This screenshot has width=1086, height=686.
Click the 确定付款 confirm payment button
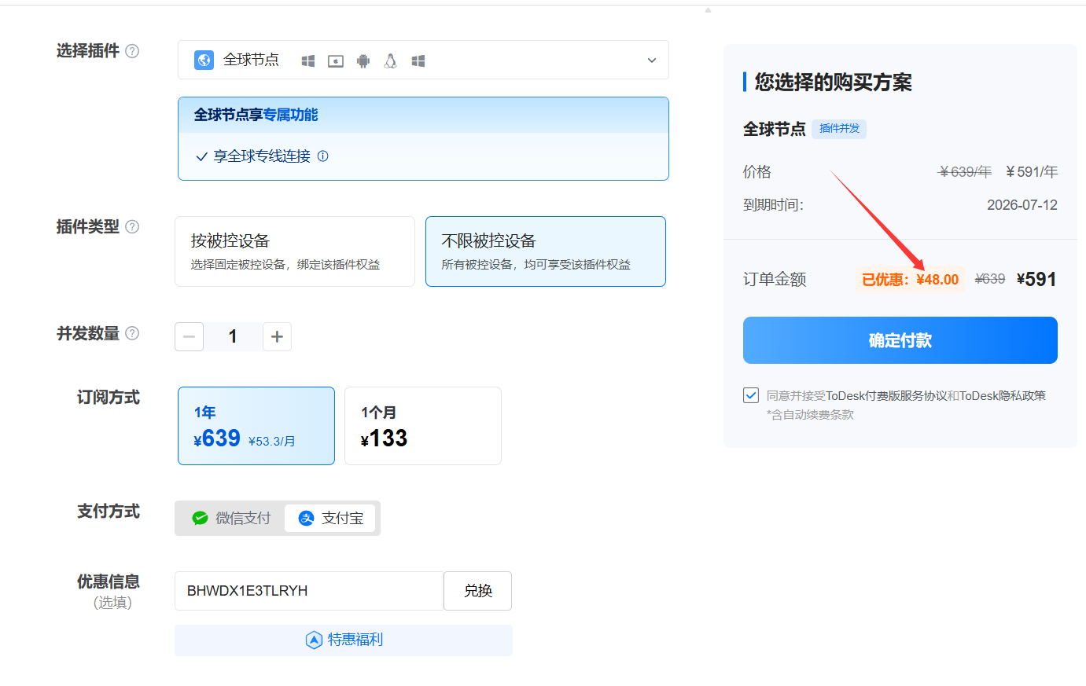pos(900,340)
